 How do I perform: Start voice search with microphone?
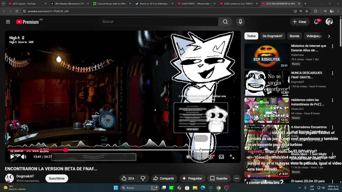click(240, 22)
